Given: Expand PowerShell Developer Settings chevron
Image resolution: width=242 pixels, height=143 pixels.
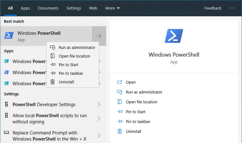Looking at the screenshot, I should (x=99, y=104).
